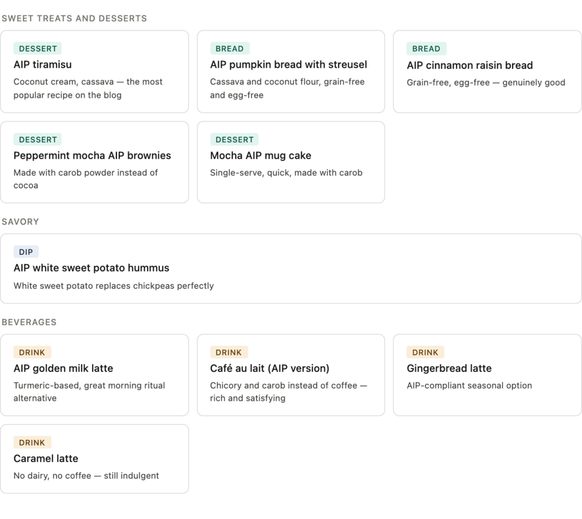Open the AIP cinnamon raisin bread title
The width and height of the screenshot is (582, 519).
point(469,65)
